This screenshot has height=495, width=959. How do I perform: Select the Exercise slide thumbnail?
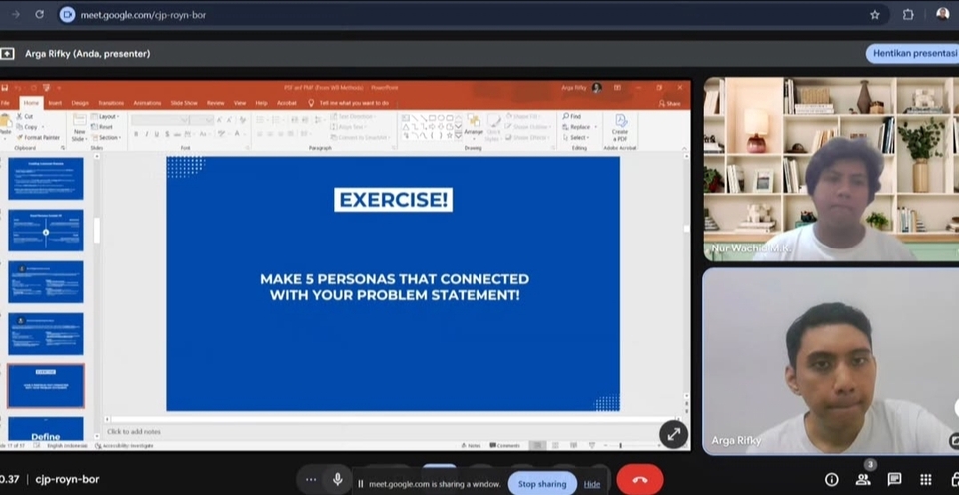[46, 386]
